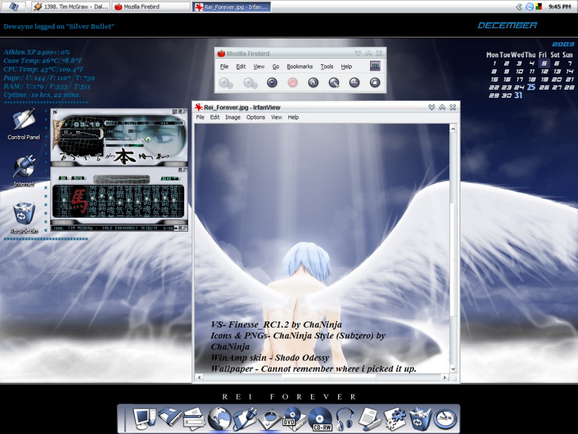Click the new window icon in Firebird toolbar

pyautogui.click(x=375, y=83)
